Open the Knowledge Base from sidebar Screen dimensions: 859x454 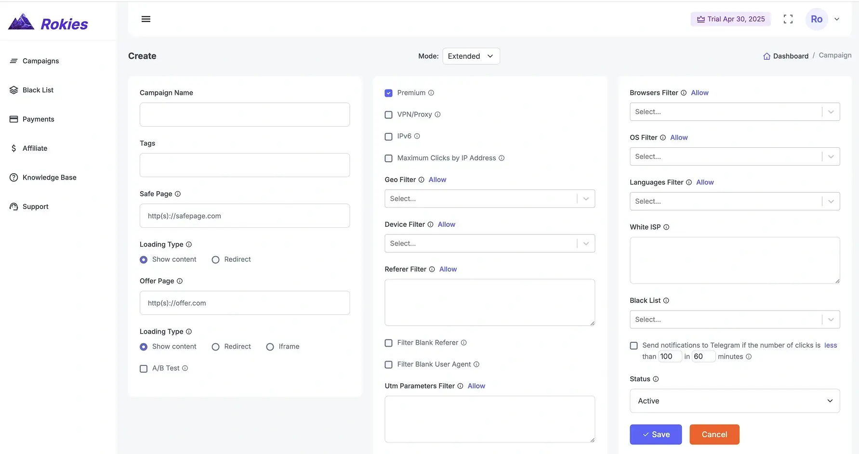click(49, 177)
